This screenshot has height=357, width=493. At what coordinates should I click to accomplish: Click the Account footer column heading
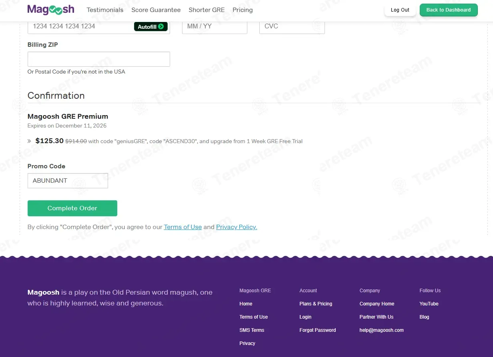coord(308,291)
